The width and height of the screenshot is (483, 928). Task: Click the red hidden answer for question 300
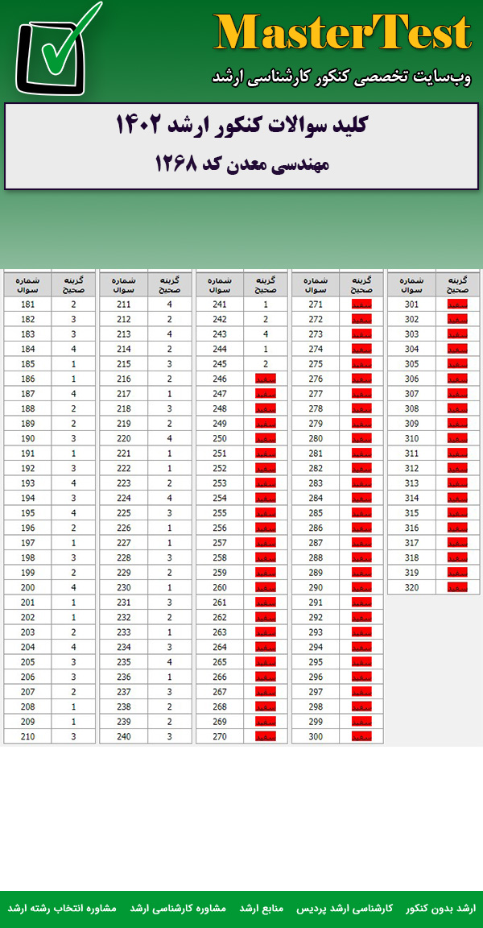coord(361,736)
